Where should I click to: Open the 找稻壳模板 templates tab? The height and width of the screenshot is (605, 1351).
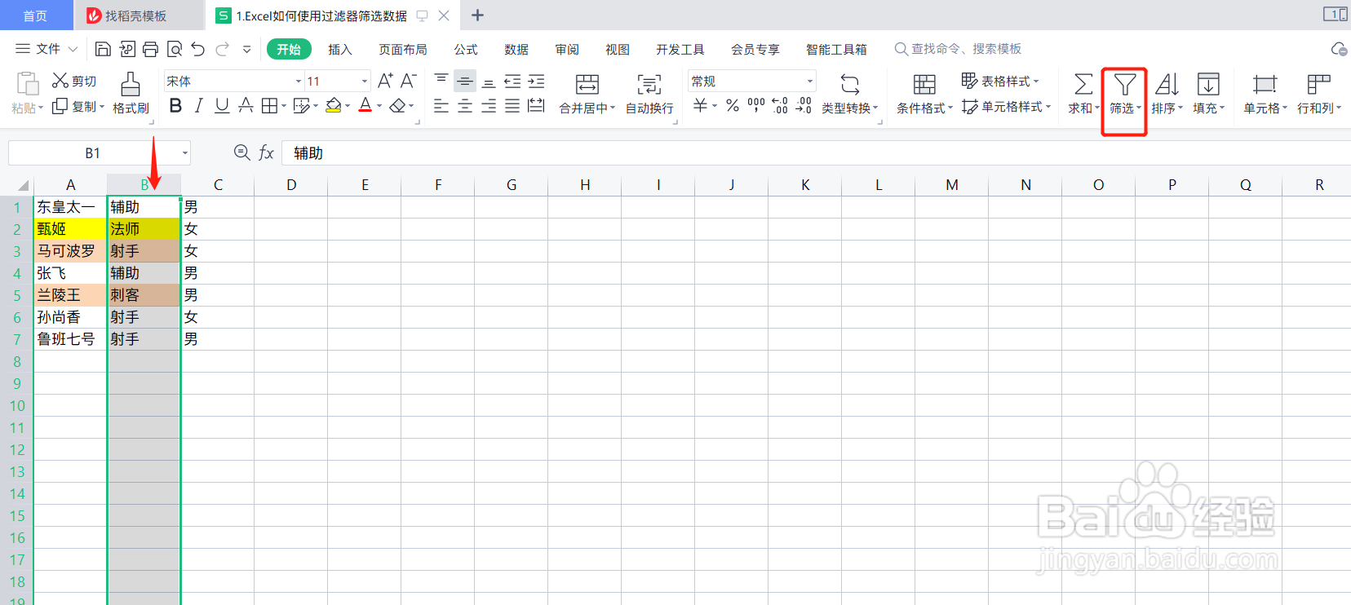tap(137, 15)
